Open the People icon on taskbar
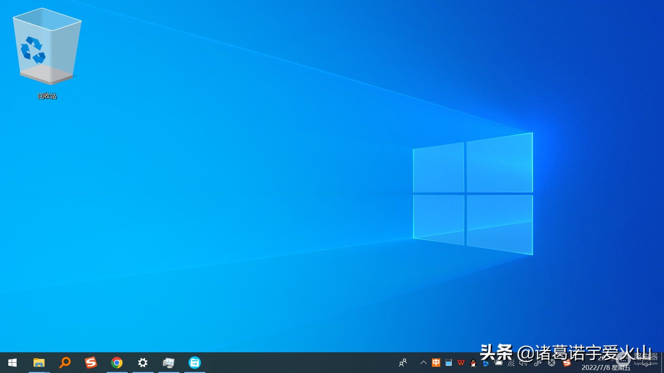This screenshot has height=373, width=664. 403,363
